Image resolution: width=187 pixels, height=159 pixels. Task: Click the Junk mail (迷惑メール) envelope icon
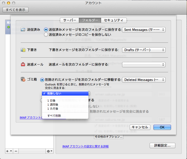tap(23, 64)
